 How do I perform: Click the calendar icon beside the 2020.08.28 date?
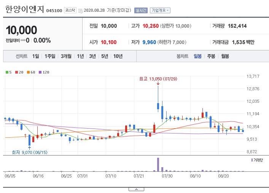(80, 11)
